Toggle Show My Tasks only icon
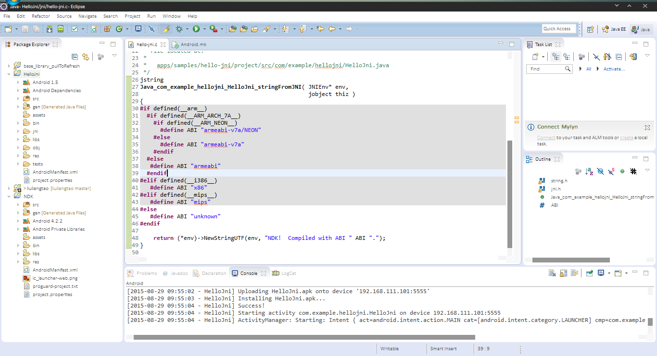This screenshot has width=657, height=356. (607, 57)
